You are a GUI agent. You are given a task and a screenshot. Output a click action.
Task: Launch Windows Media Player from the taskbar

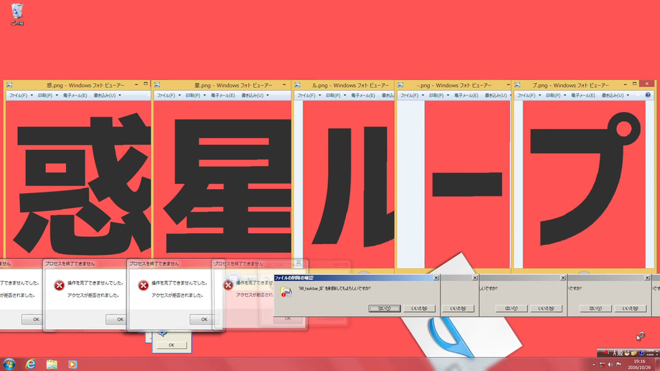[x=72, y=364]
